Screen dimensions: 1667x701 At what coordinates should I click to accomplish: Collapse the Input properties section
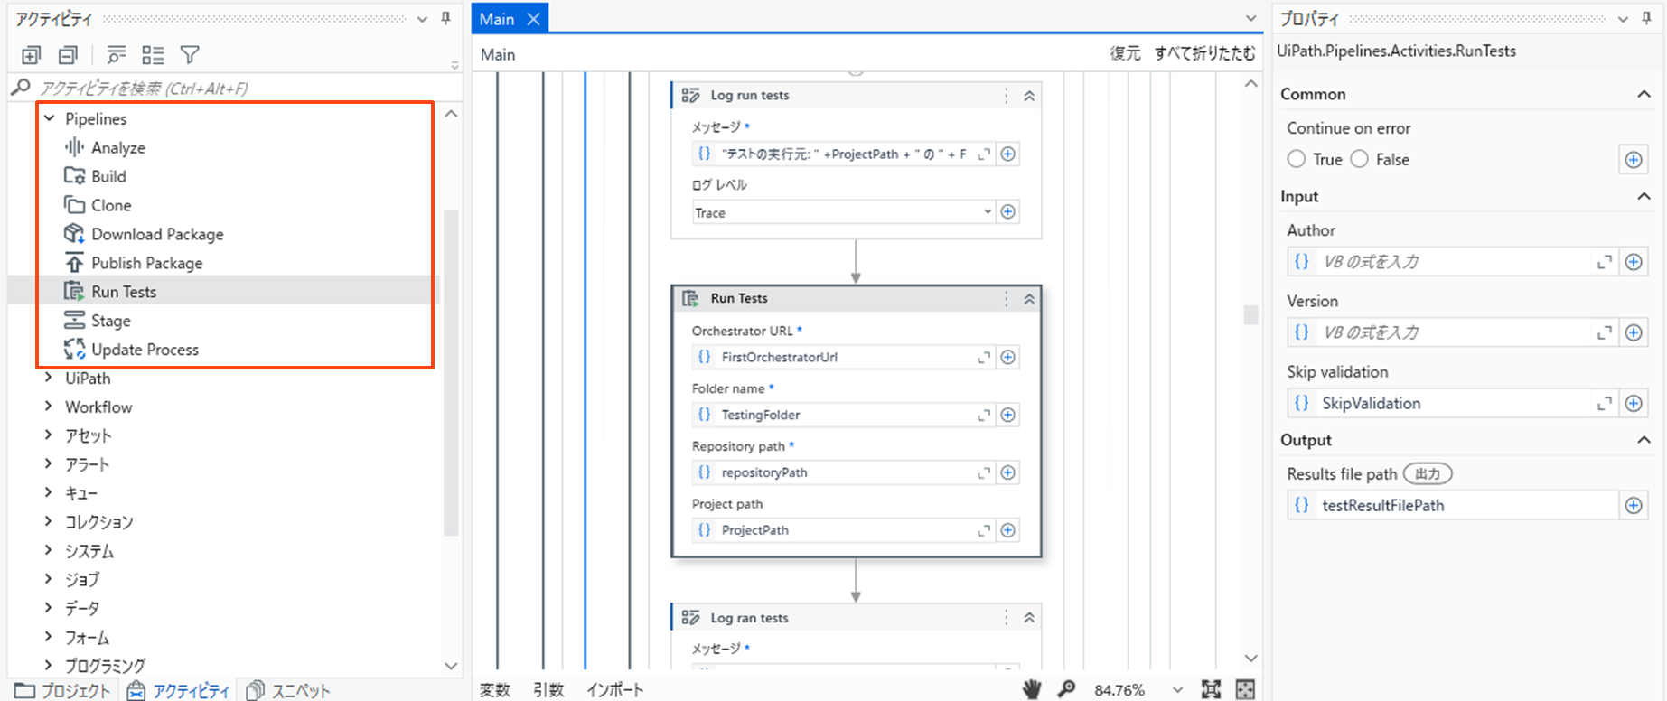point(1644,196)
